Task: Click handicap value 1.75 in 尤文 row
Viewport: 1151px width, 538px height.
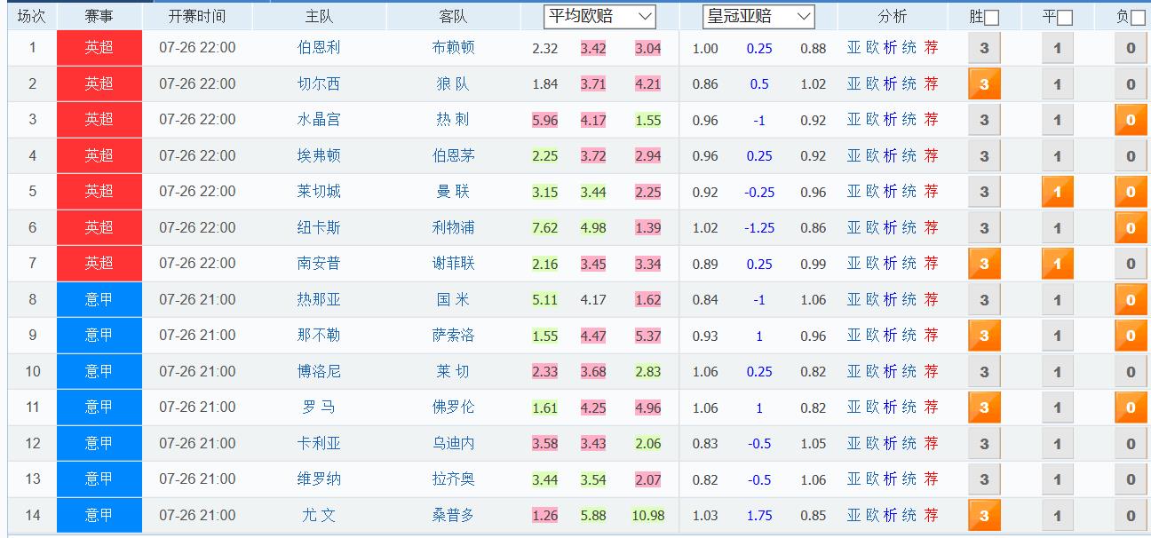Action: [x=759, y=516]
